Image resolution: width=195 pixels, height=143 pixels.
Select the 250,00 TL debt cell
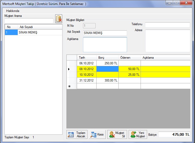pyautogui.click(x=108, y=63)
